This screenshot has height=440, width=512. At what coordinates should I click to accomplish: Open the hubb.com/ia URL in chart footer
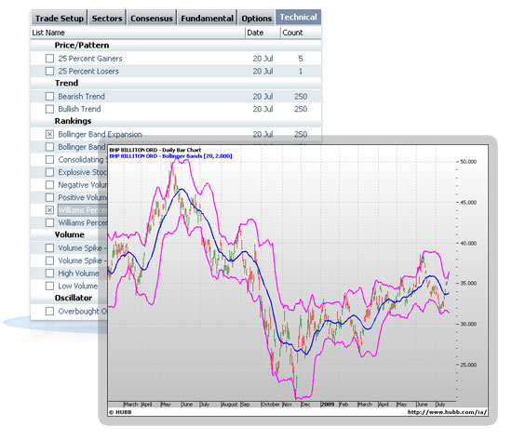point(447,412)
